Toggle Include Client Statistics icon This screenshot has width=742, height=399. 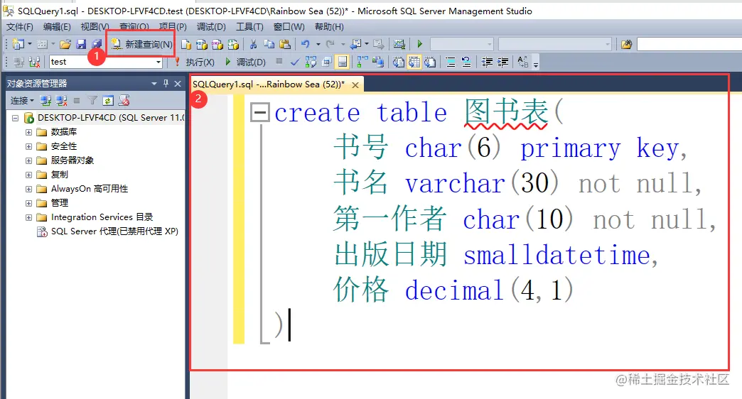(x=377, y=62)
